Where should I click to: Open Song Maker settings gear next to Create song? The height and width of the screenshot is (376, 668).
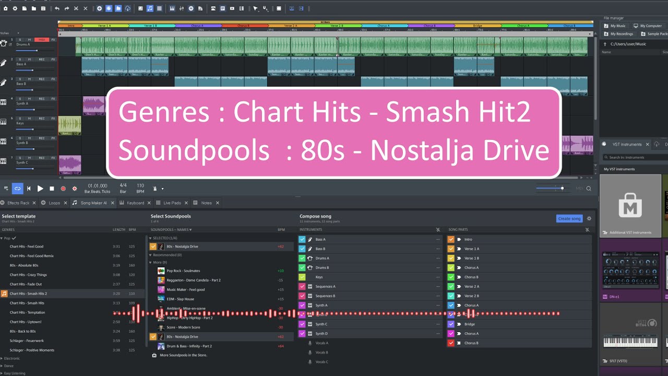(x=589, y=219)
